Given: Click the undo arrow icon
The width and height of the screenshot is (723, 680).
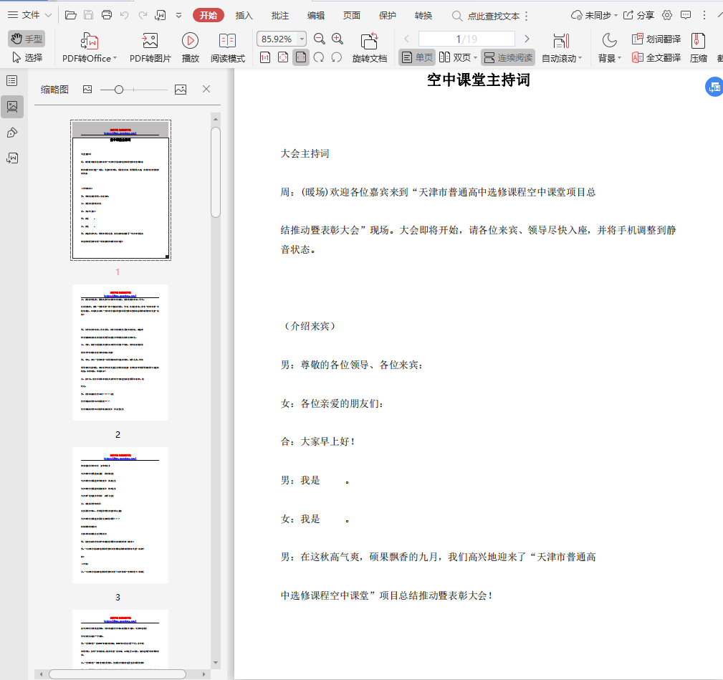Looking at the screenshot, I should [125, 15].
